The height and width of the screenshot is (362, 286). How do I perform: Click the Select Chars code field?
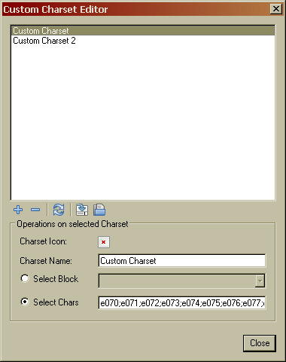point(182,302)
